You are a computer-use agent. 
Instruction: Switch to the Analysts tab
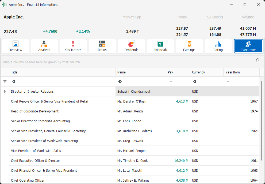coord(44,46)
